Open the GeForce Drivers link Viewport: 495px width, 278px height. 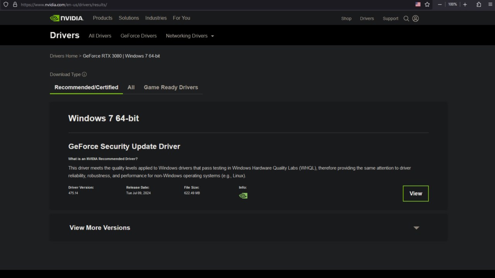[x=138, y=36]
